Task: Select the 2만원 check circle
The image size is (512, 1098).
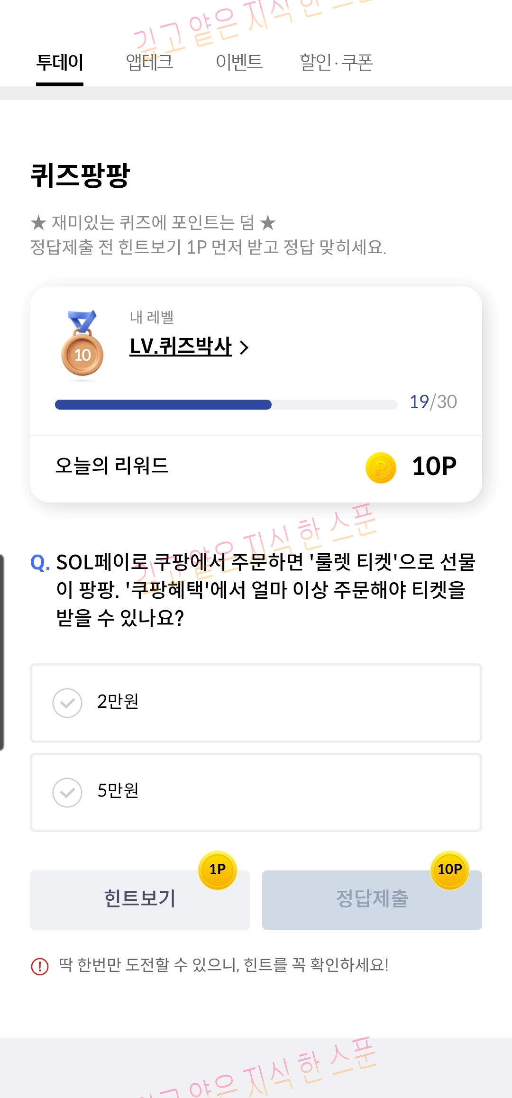Action: 67,703
